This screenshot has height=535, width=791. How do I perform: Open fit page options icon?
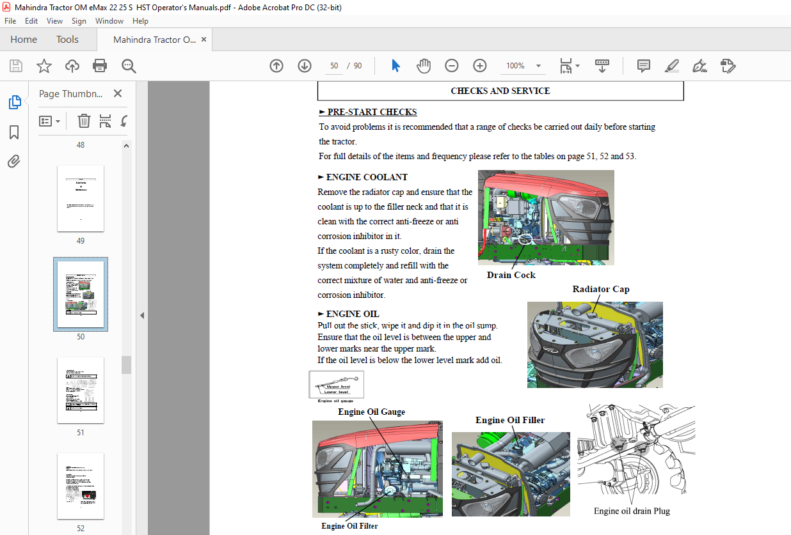tap(570, 66)
